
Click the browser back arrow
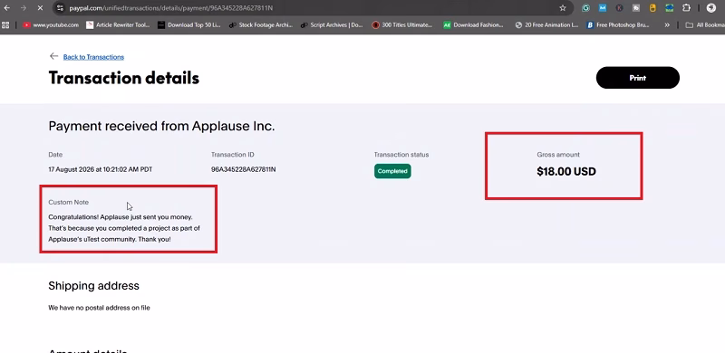(7, 8)
